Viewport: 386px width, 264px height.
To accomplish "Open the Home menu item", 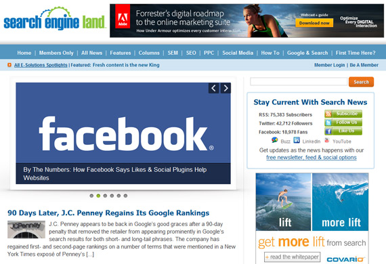I will coord(24,53).
